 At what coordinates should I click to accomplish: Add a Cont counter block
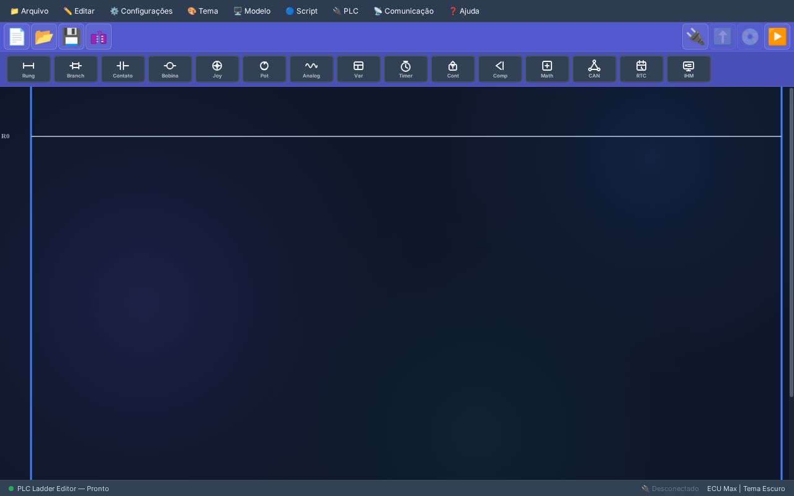pyautogui.click(x=453, y=69)
